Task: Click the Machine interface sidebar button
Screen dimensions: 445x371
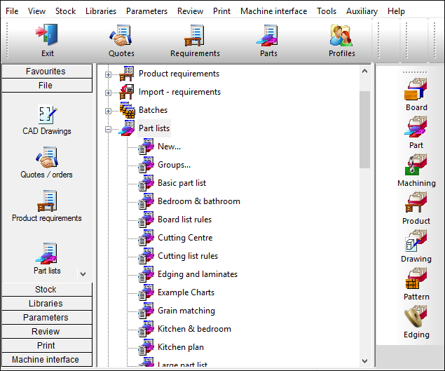Action: (47, 359)
